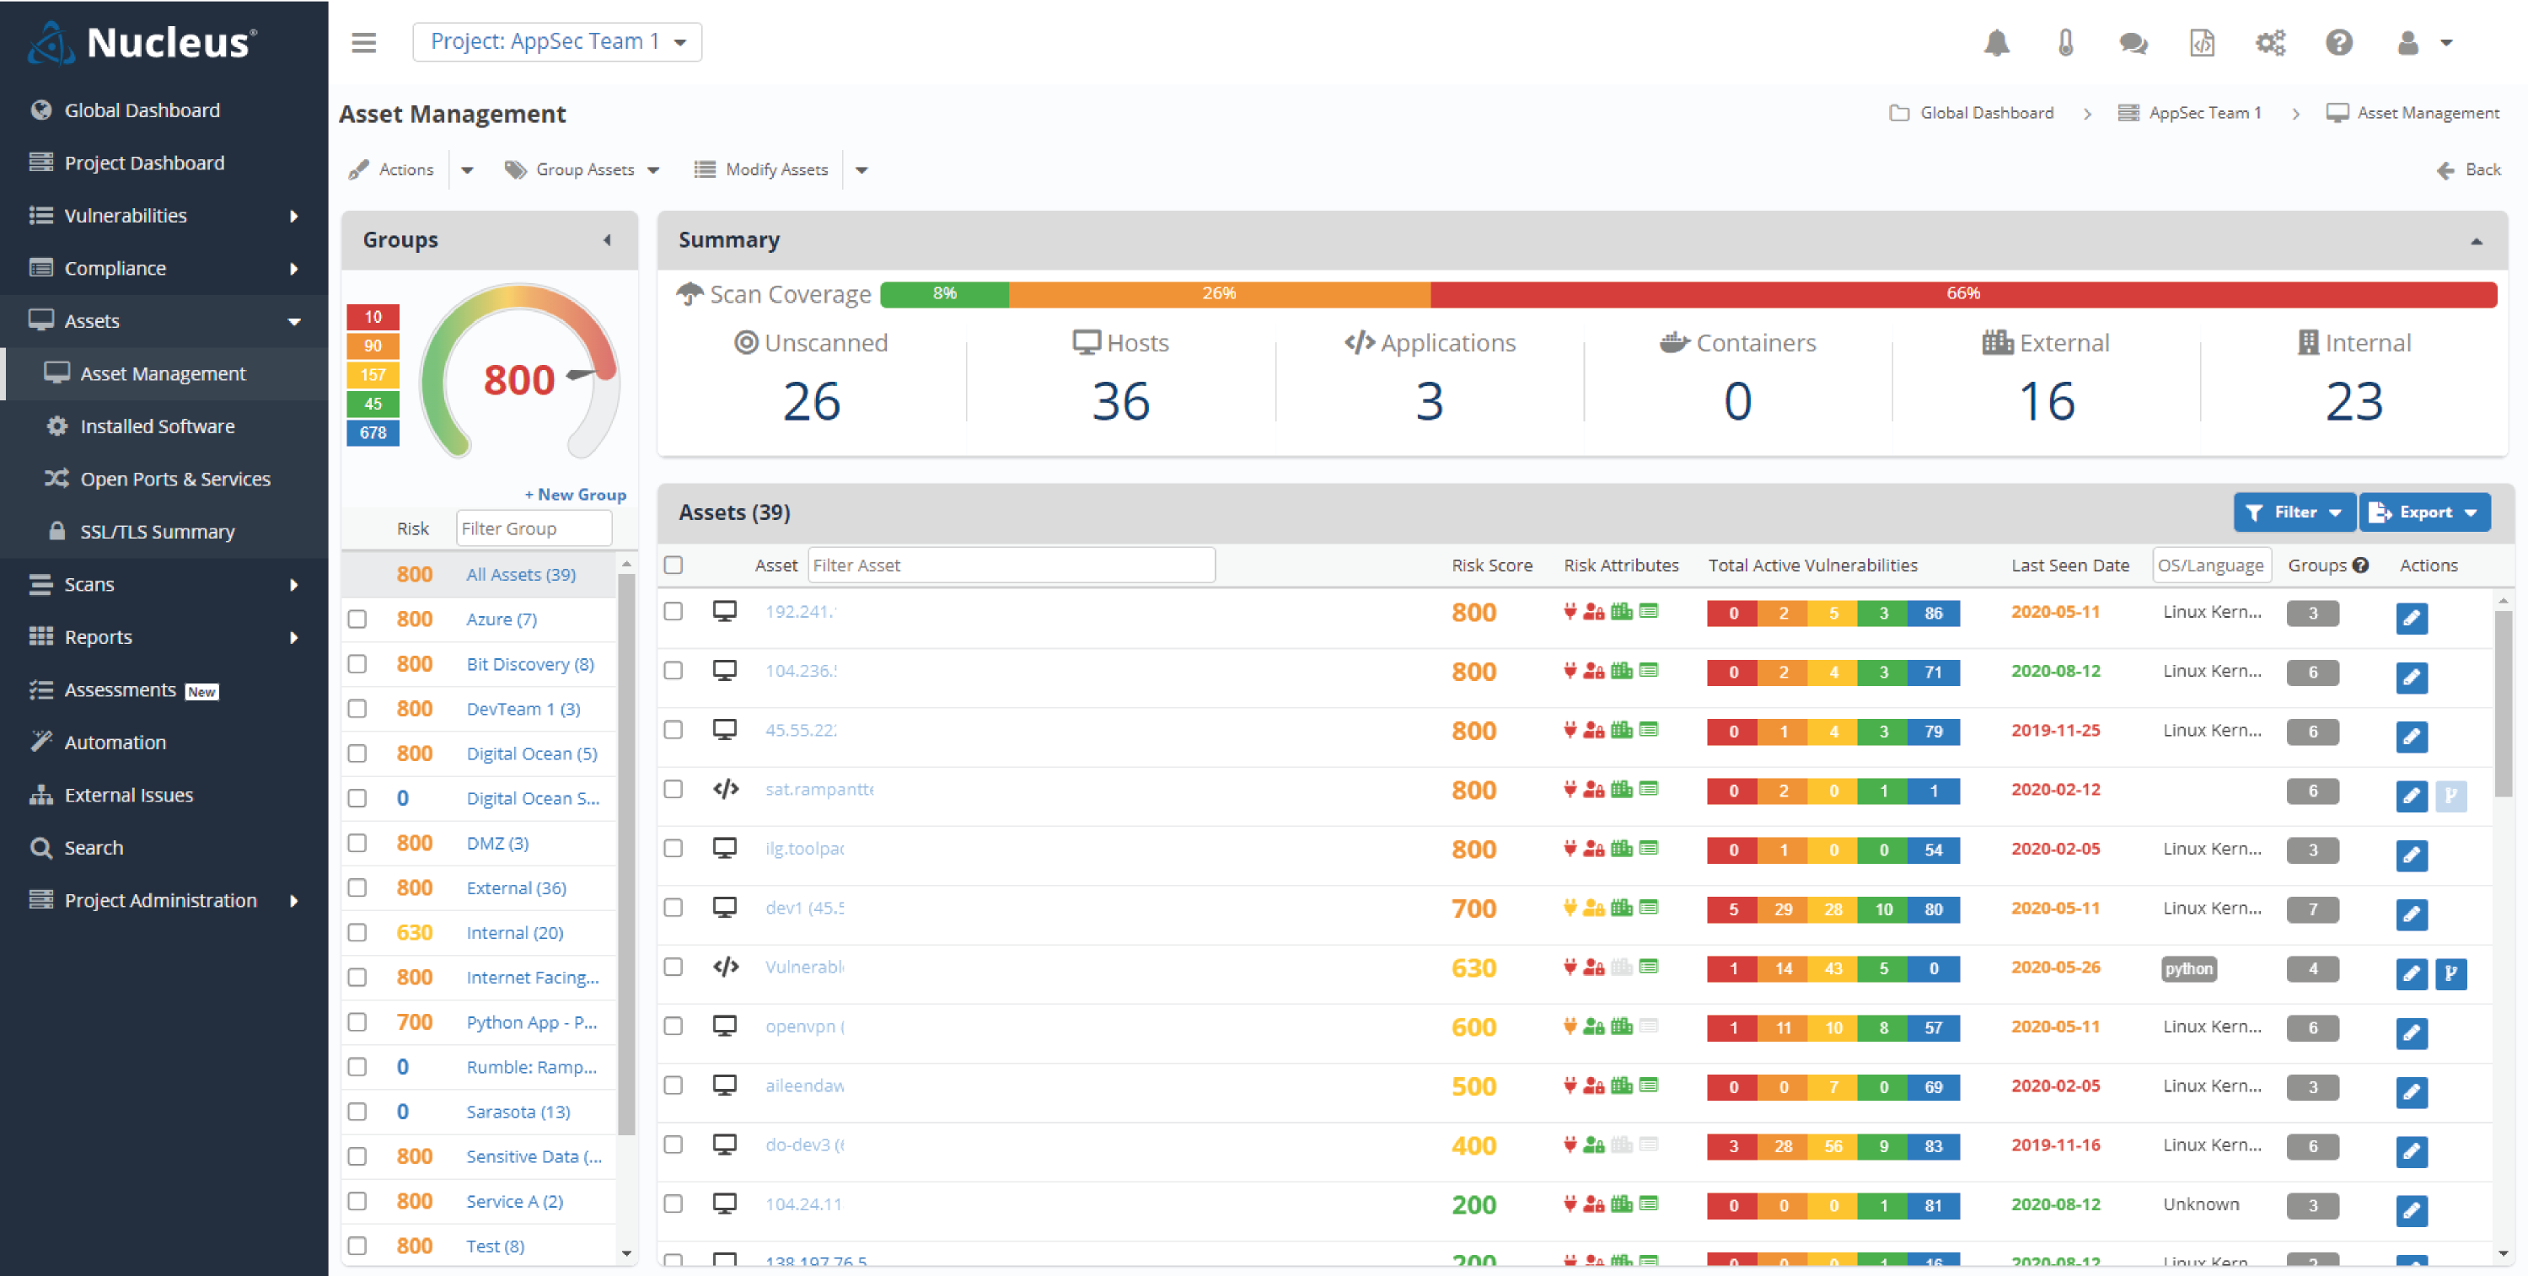Click the + New Group link
The width and height of the screenshot is (2528, 1276).
click(575, 495)
